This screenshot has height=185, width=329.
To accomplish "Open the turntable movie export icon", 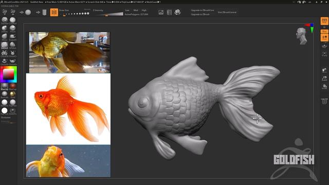I will click(x=169, y=12).
